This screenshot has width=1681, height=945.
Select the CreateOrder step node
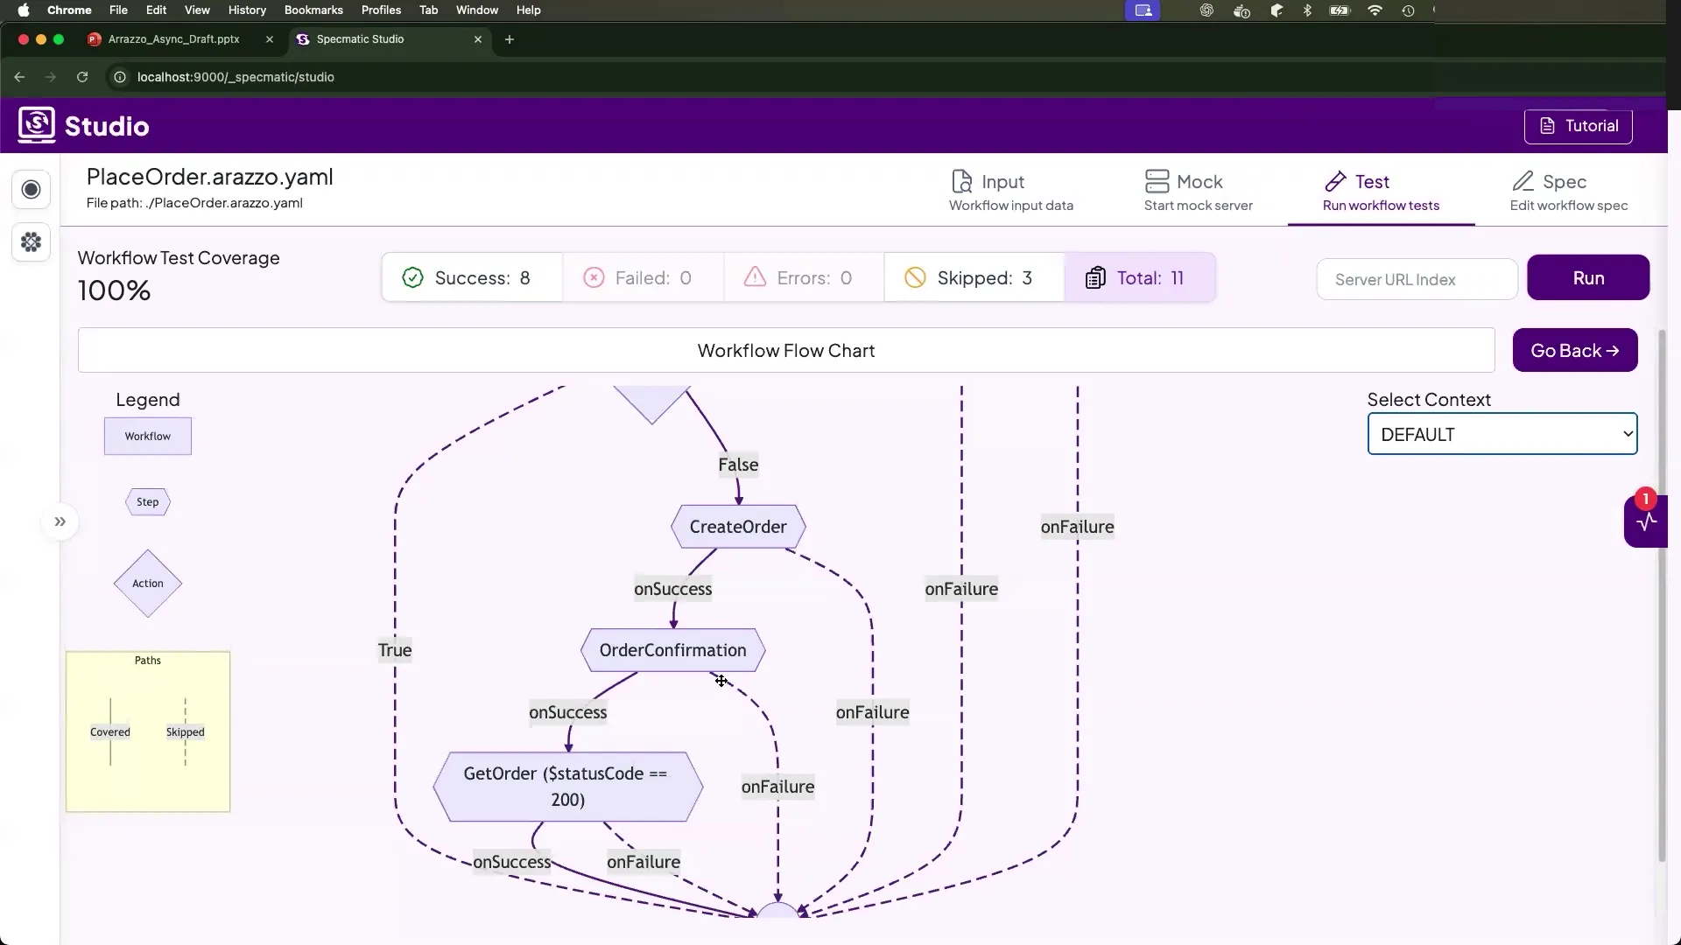click(738, 527)
